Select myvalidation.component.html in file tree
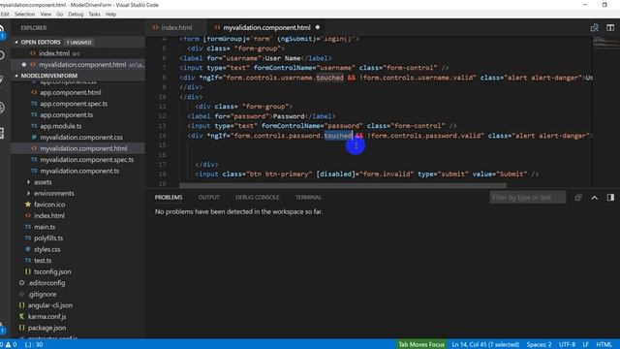Screen dimensions: 620x349 click(83, 148)
